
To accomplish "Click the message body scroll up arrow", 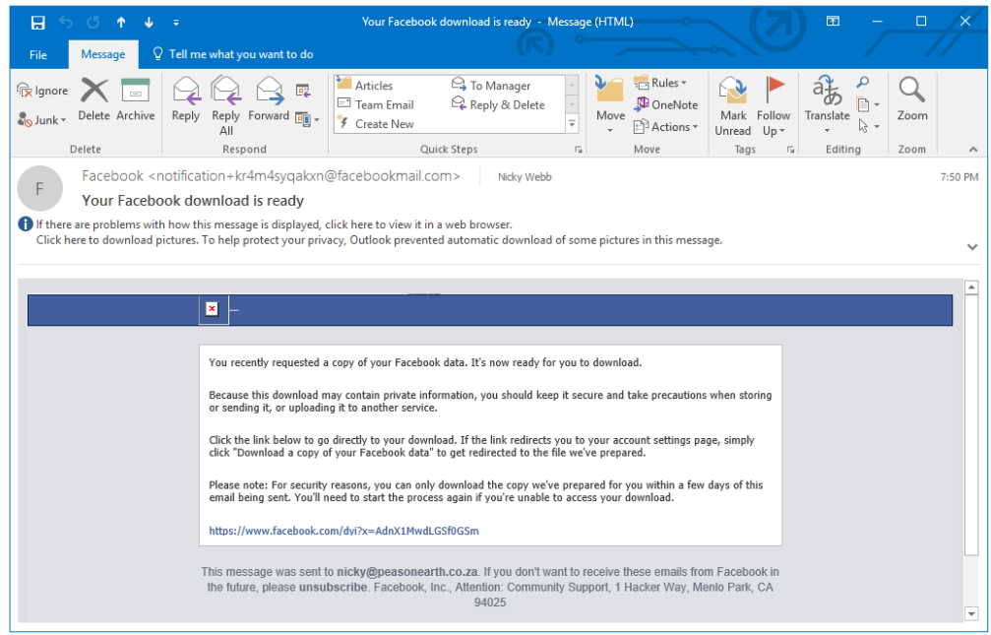I will click(x=971, y=287).
